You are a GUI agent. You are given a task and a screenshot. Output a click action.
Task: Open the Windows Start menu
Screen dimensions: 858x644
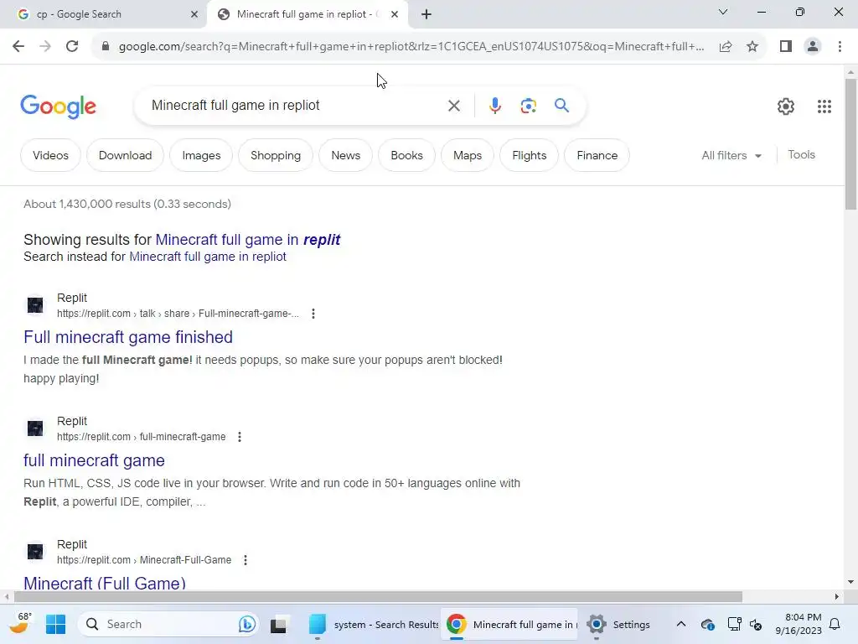click(x=55, y=624)
